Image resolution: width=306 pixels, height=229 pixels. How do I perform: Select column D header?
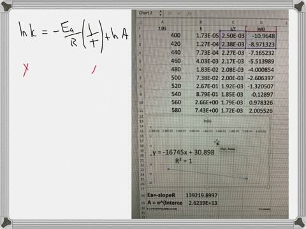point(261,22)
